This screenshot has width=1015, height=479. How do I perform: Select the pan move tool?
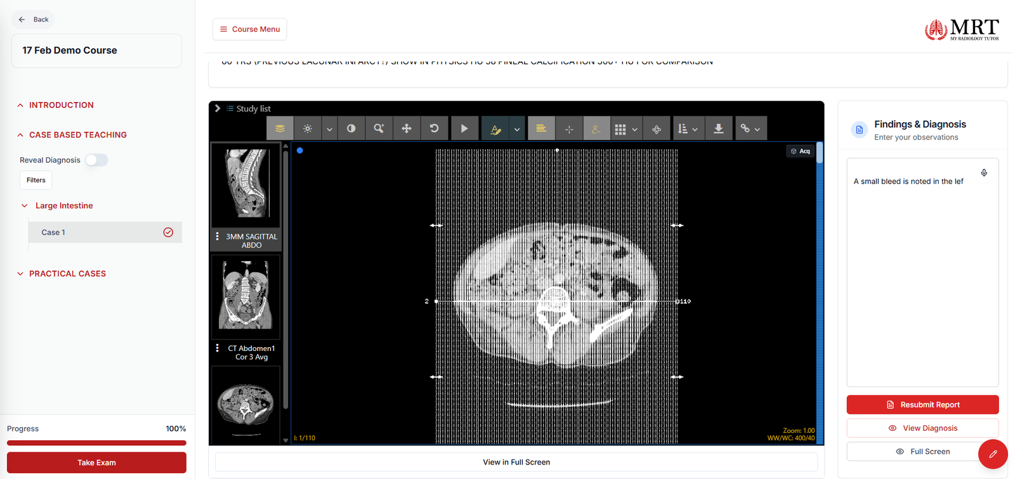pyautogui.click(x=407, y=129)
